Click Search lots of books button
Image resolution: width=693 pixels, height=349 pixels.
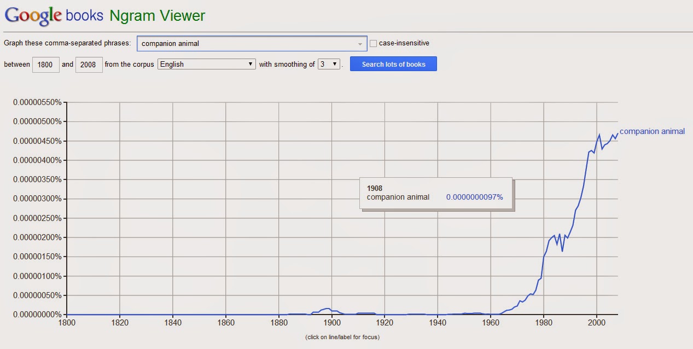coord(393,64)
